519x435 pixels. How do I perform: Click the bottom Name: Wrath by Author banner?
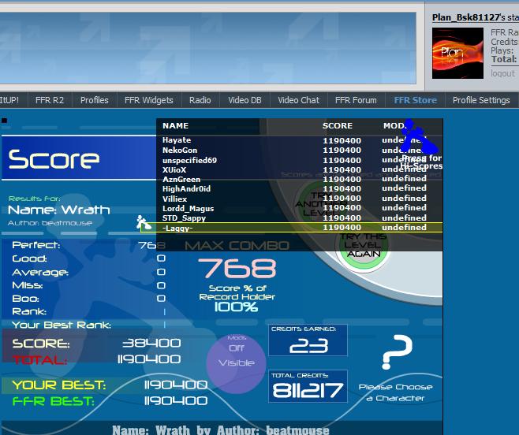(221, 430)
